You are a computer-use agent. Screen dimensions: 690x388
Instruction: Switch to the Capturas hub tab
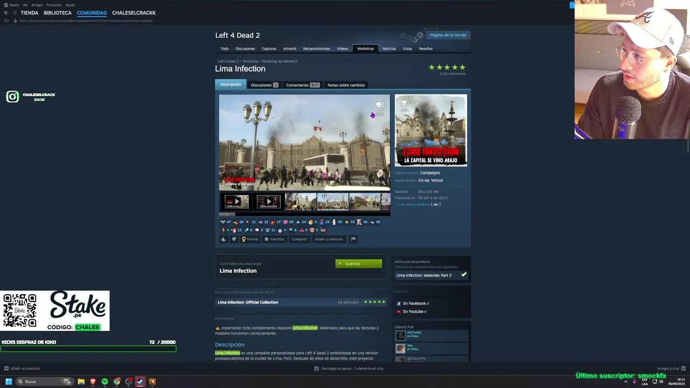(269, 48)
